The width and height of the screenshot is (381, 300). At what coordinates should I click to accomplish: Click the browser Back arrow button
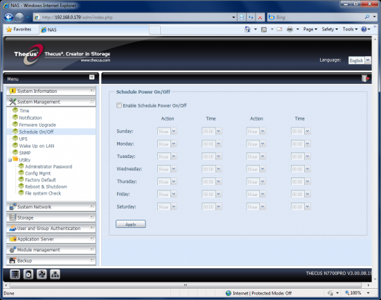pyautogui.click(x=9, y=17)
